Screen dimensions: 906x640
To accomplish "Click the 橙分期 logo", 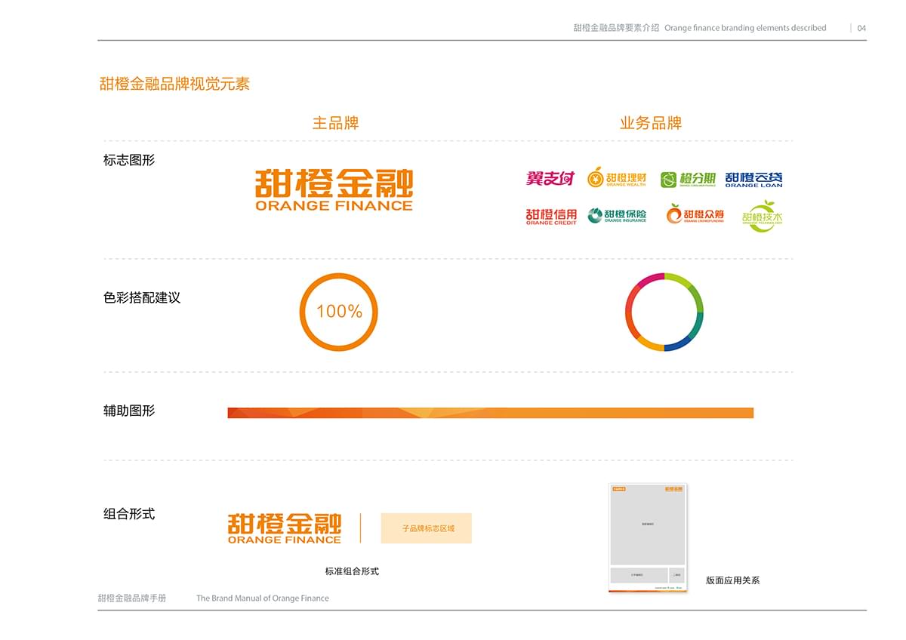I will click(x=688, y=179).
